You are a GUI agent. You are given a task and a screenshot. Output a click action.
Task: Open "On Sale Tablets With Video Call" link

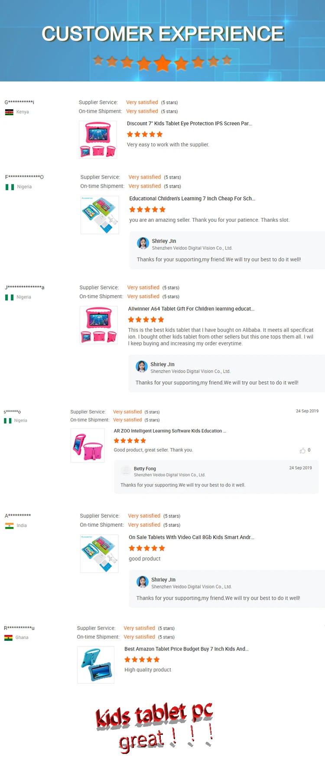coord(191,537)
